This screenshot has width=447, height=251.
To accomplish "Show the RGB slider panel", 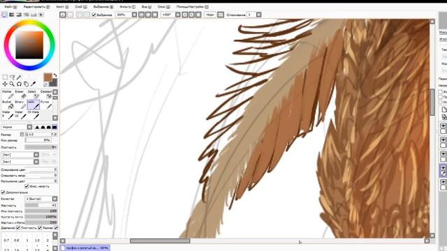I will click(12, 15).
